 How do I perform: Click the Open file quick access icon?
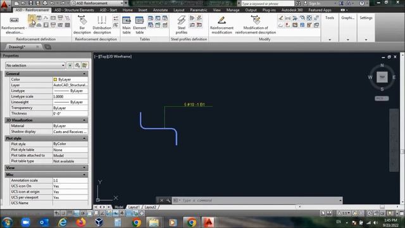[23, 3]
